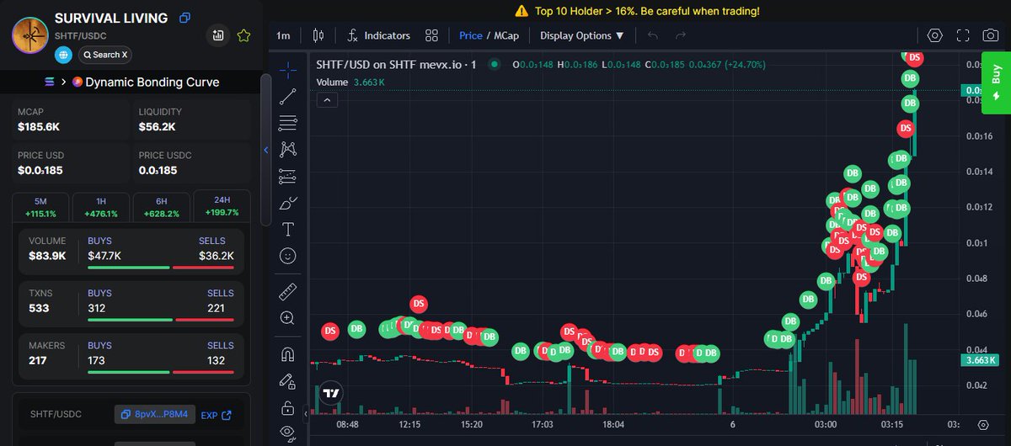Screen dimensions: 1011x446
Task: Select the 24H change period tab
Action: tap(222, 206)
